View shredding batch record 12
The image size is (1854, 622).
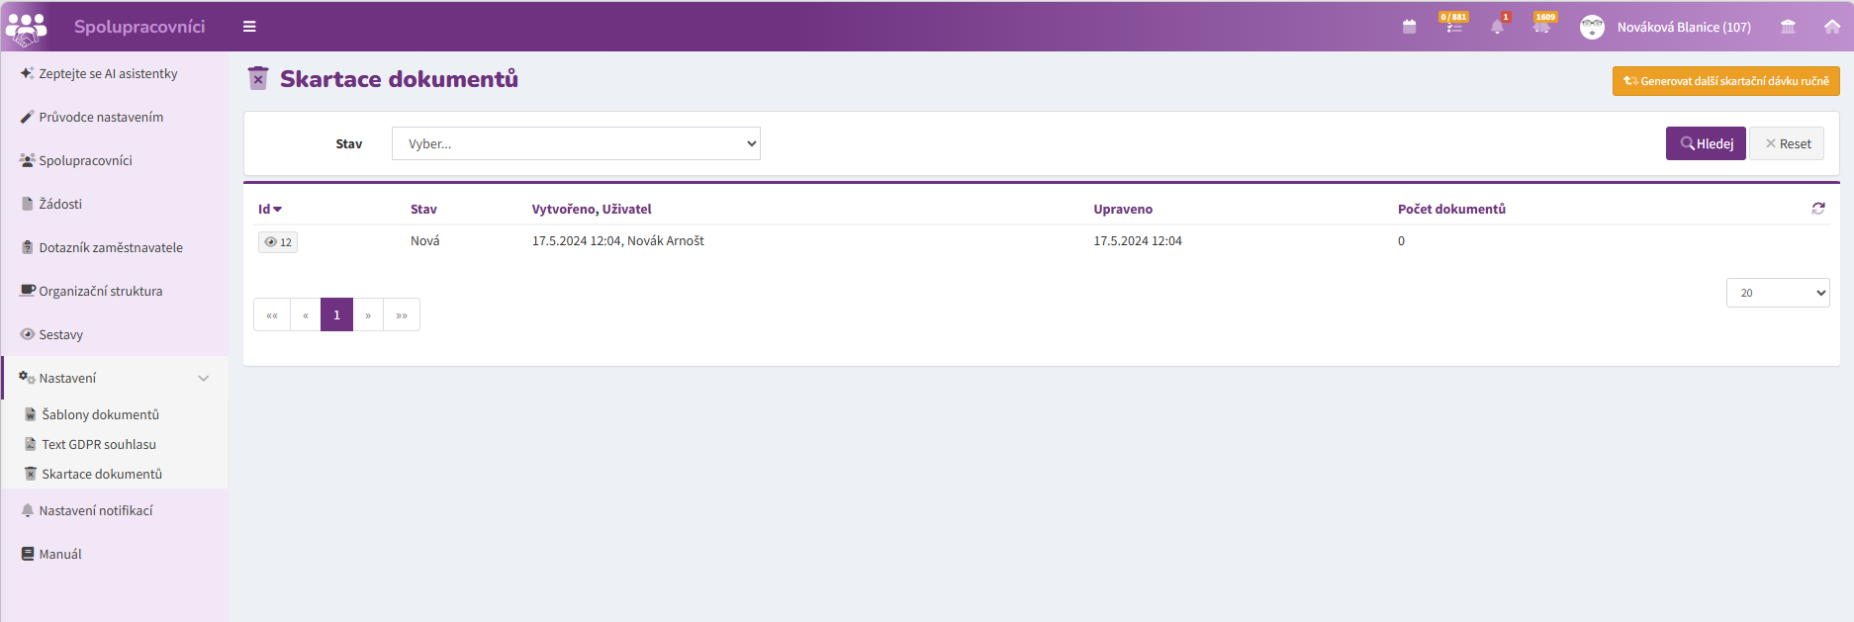278,242
